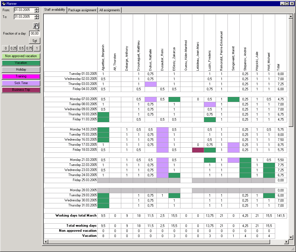The width and height of the screenshot is (296, 252).
Task: Choose the magenta Training category
Action: click(x=21, y=76)
